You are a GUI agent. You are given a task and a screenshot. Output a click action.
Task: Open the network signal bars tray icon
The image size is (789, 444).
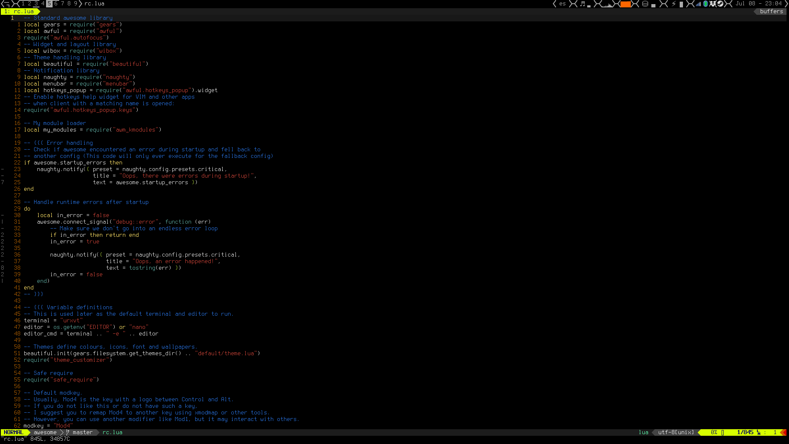click(698, 4)
